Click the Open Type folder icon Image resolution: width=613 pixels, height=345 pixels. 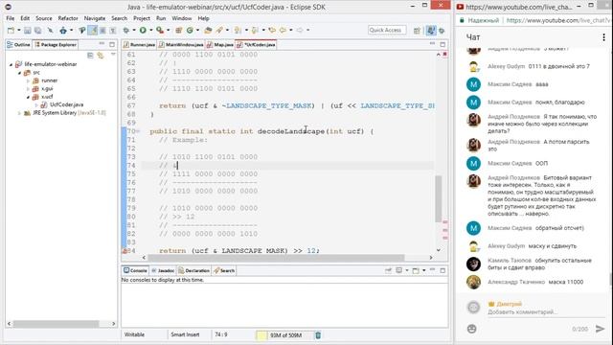click(208, 30)
